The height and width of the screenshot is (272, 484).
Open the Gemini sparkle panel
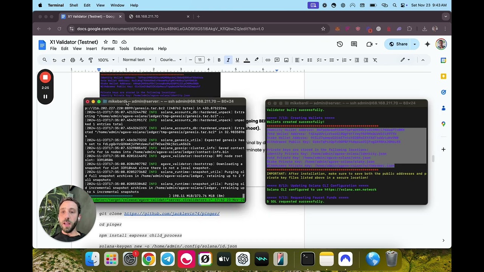(427, 44)
